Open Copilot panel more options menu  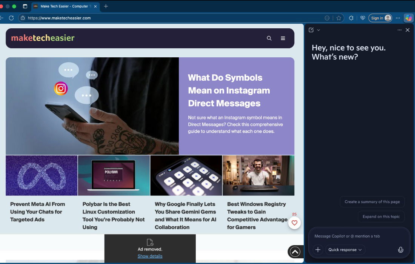(x=400, y=30)
